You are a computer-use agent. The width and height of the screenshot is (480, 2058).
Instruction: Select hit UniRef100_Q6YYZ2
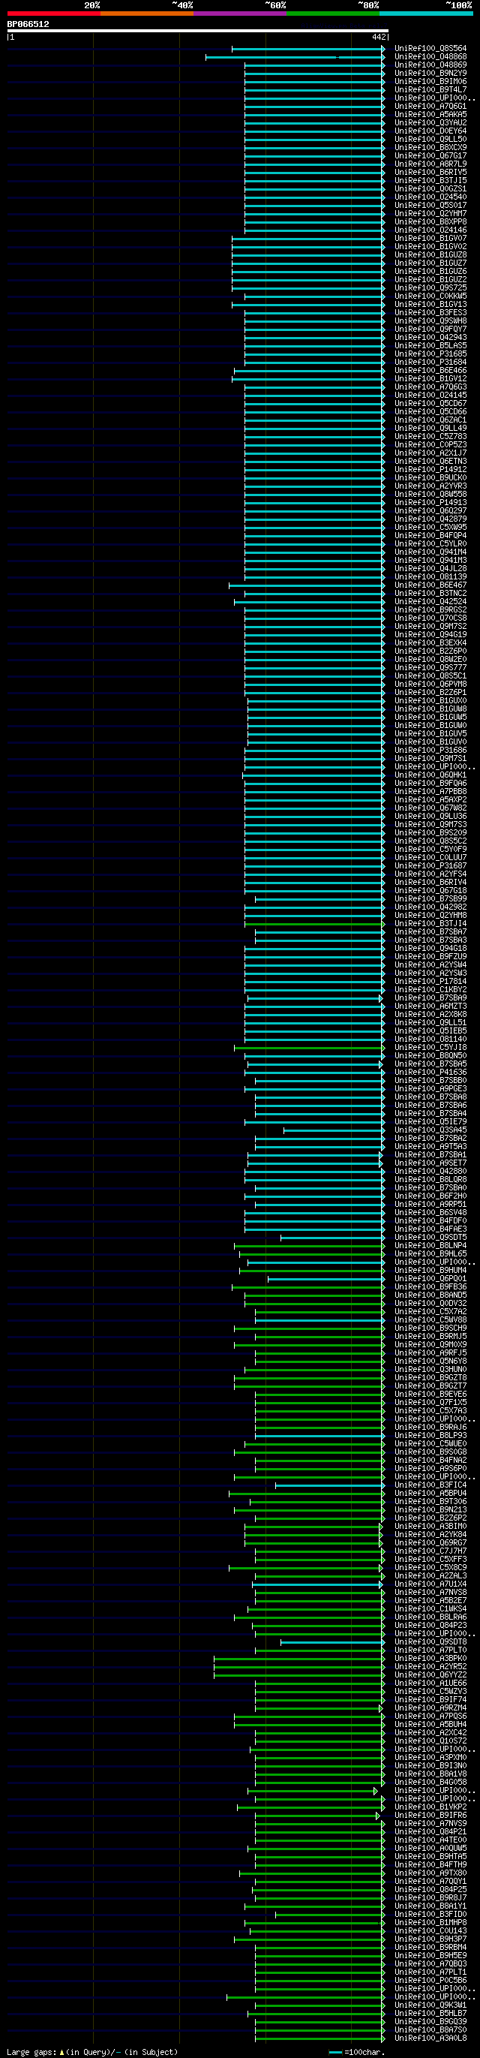tap(430, 1675)
